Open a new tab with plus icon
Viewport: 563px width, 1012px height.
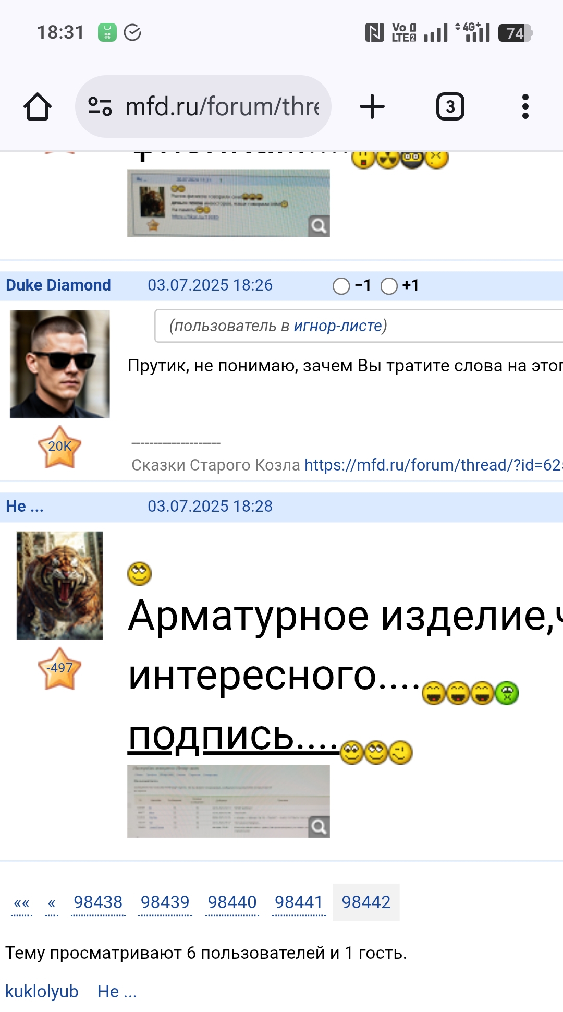point(372,106)
